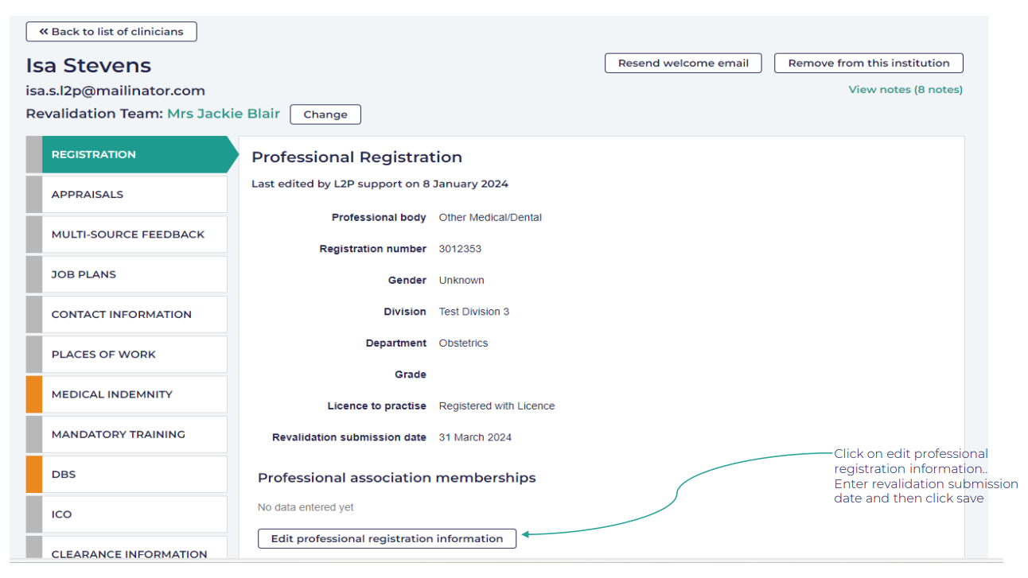
Task: Open the Appraisals section
Action: point(127,195)
